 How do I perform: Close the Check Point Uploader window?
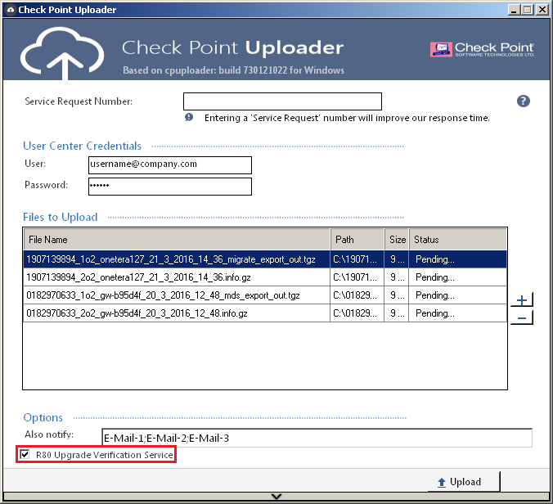(542, 10)
